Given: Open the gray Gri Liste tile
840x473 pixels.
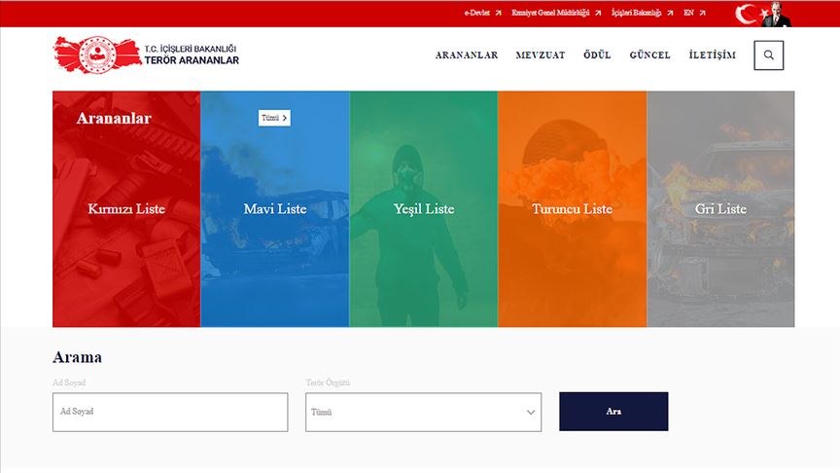Looking at the screenshot, I should click(720, 209).
